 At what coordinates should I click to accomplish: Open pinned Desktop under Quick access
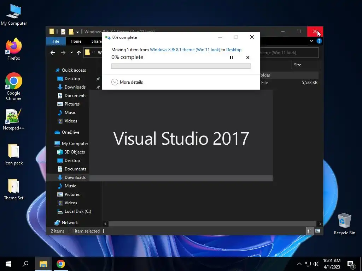coord(72,79)
